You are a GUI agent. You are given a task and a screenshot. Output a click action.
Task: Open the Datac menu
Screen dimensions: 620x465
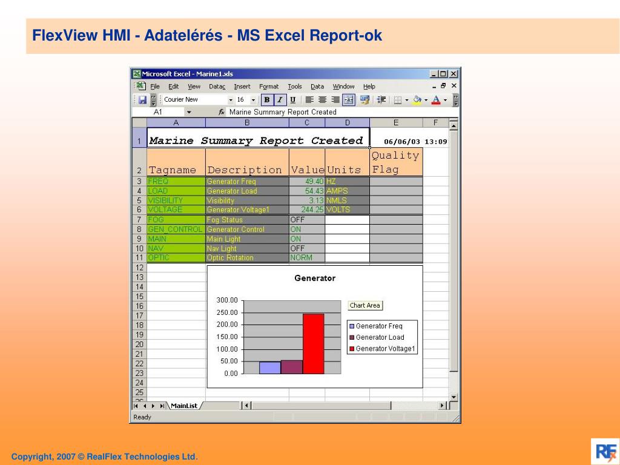coord(217,86)
